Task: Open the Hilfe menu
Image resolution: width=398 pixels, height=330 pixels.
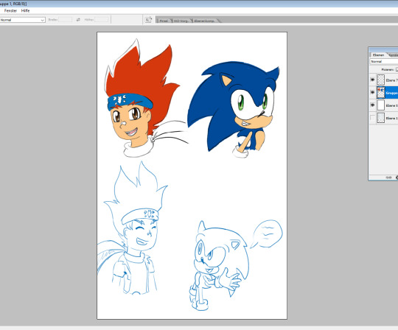Action: tap(25, 10)
